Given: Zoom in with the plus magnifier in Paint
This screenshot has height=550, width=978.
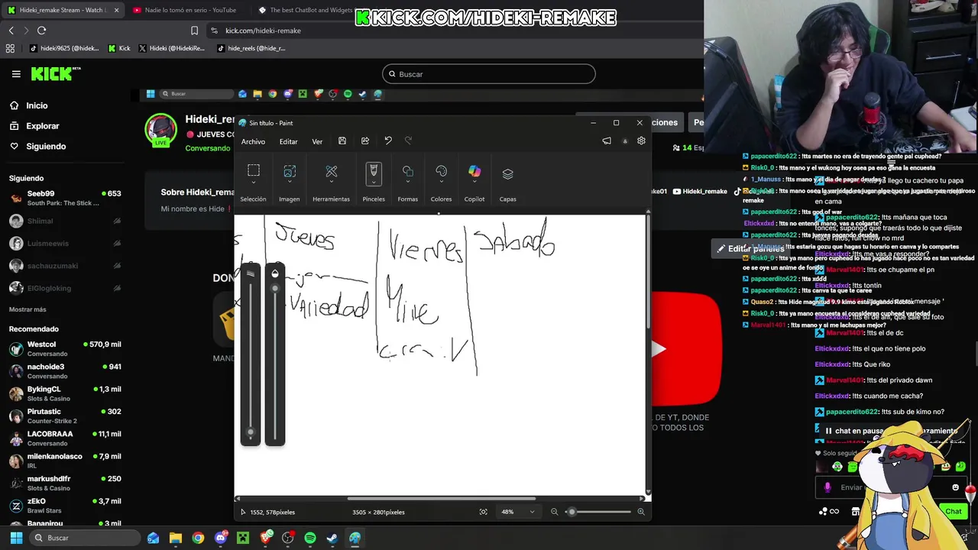Looking at the screenshot, I should tap(640, 512).
